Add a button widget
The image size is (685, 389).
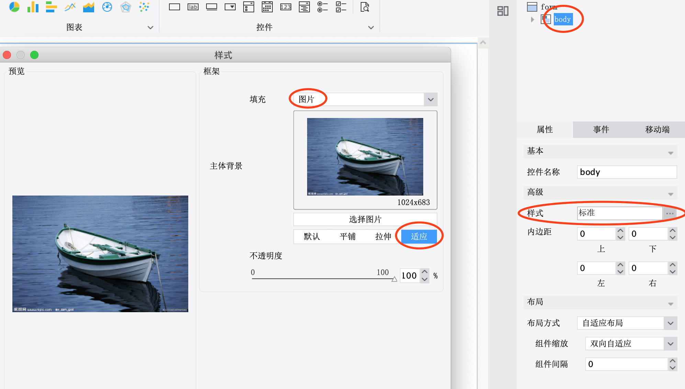[x=212, y=7]
